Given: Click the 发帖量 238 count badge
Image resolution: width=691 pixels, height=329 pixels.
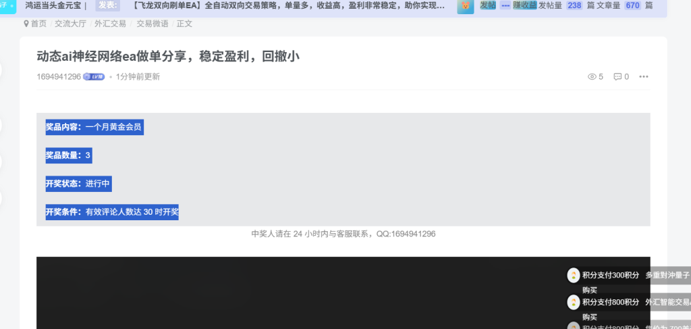Looking at the screenshot, I should click(574, 5).
